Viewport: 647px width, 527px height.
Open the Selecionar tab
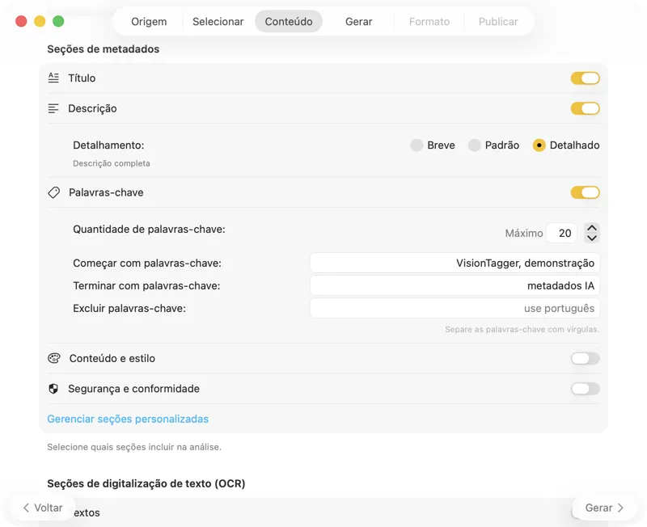click(218, 22)
